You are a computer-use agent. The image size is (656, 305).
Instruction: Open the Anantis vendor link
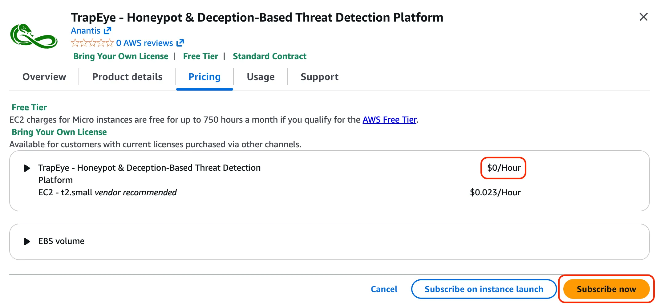86,30
